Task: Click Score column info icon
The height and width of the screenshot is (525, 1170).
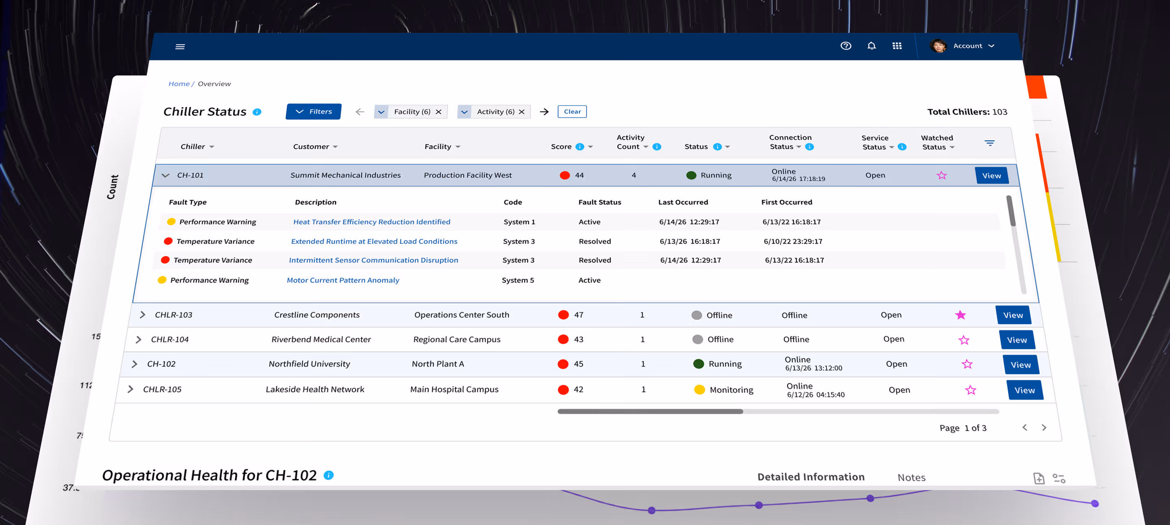Action: click(580, 146)
